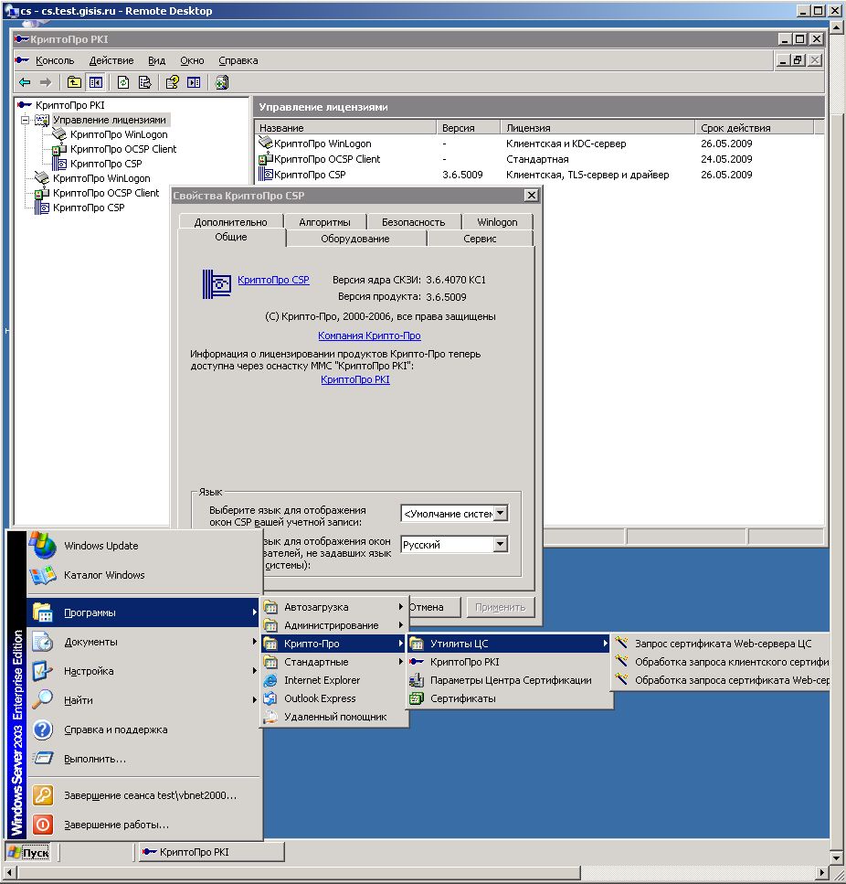
Task: Click the Справка и поддержка question icon
Action: click(x=43, y=730)
